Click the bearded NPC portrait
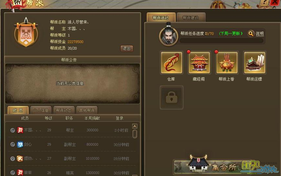This screenshot has height=176, width=281. tap(168, 35)
